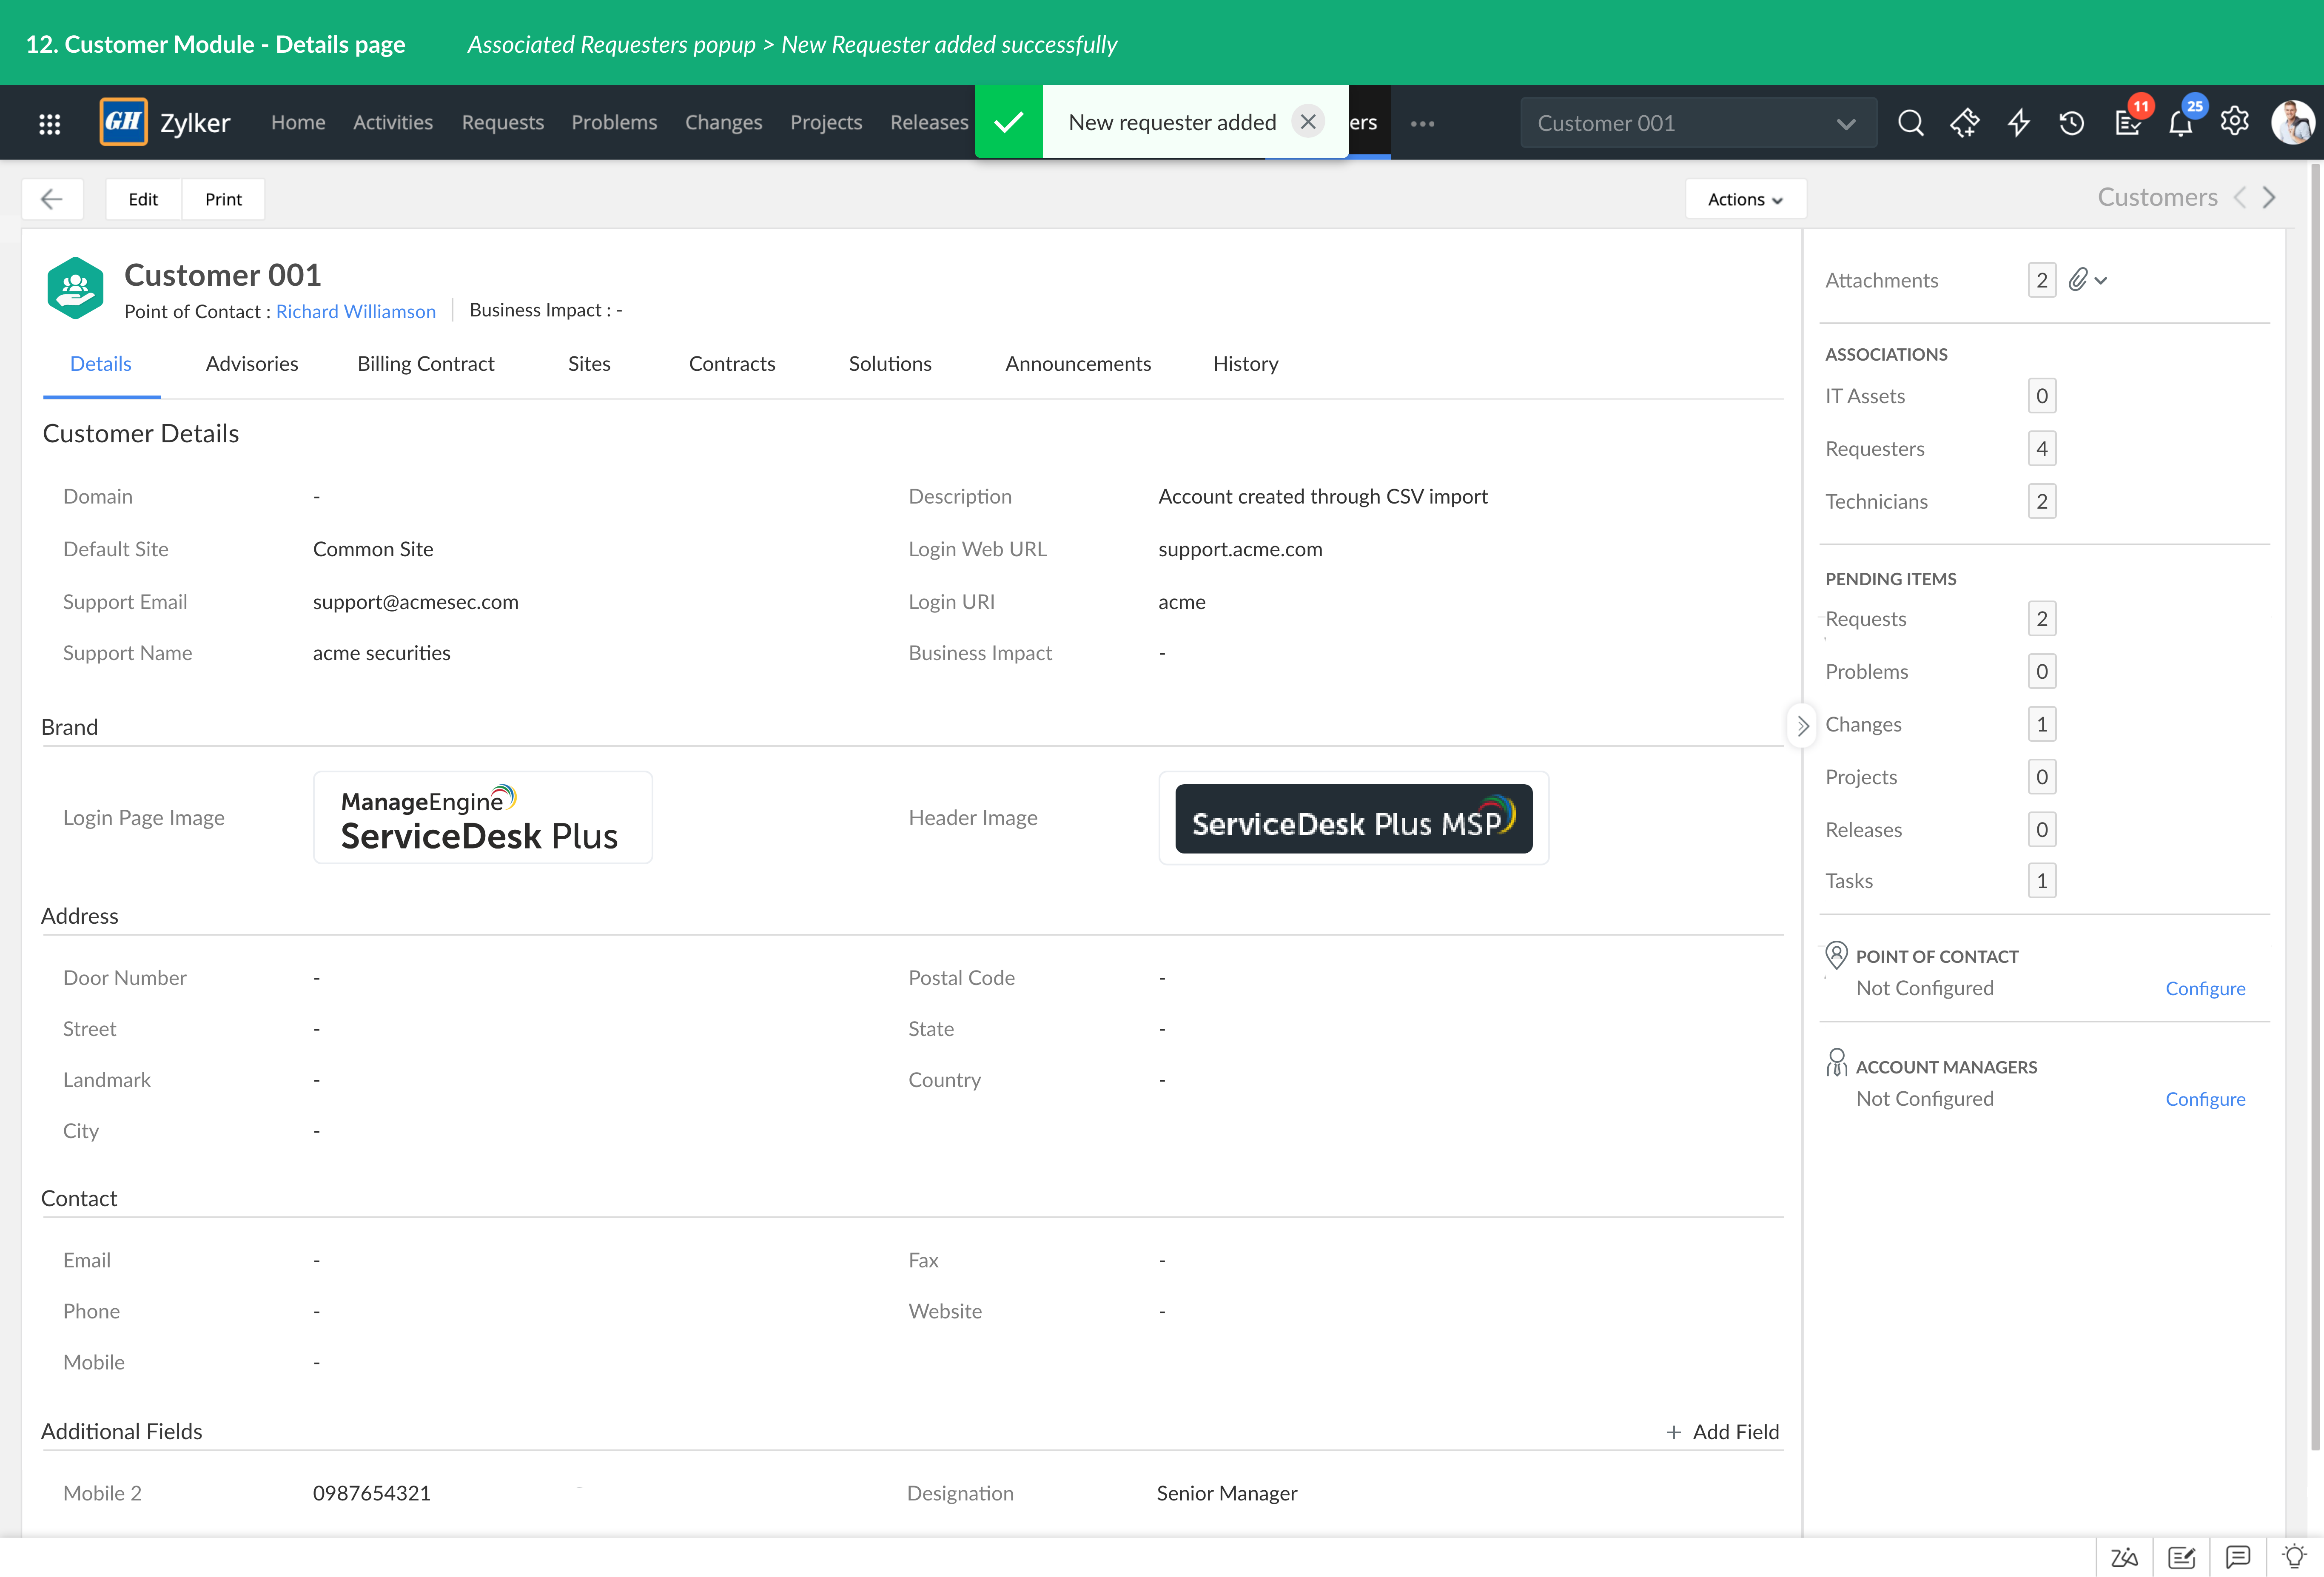
Task: Open pending Requests count 2
Action: 2041,619
